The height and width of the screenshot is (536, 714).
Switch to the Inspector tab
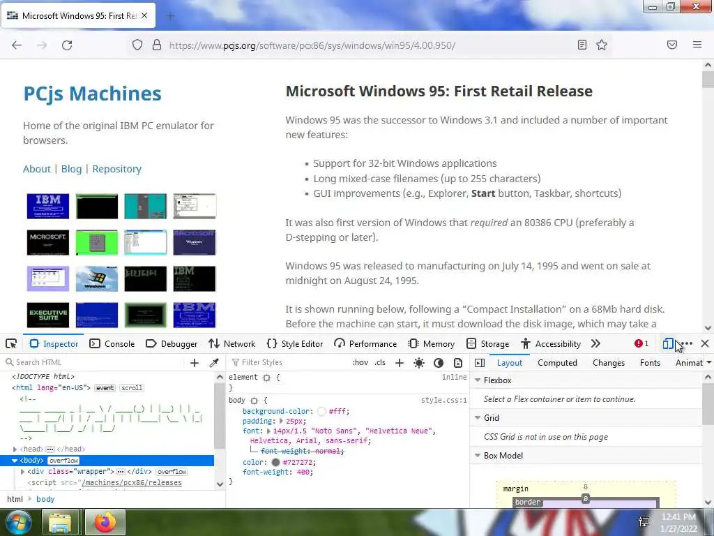click(54, 343)
